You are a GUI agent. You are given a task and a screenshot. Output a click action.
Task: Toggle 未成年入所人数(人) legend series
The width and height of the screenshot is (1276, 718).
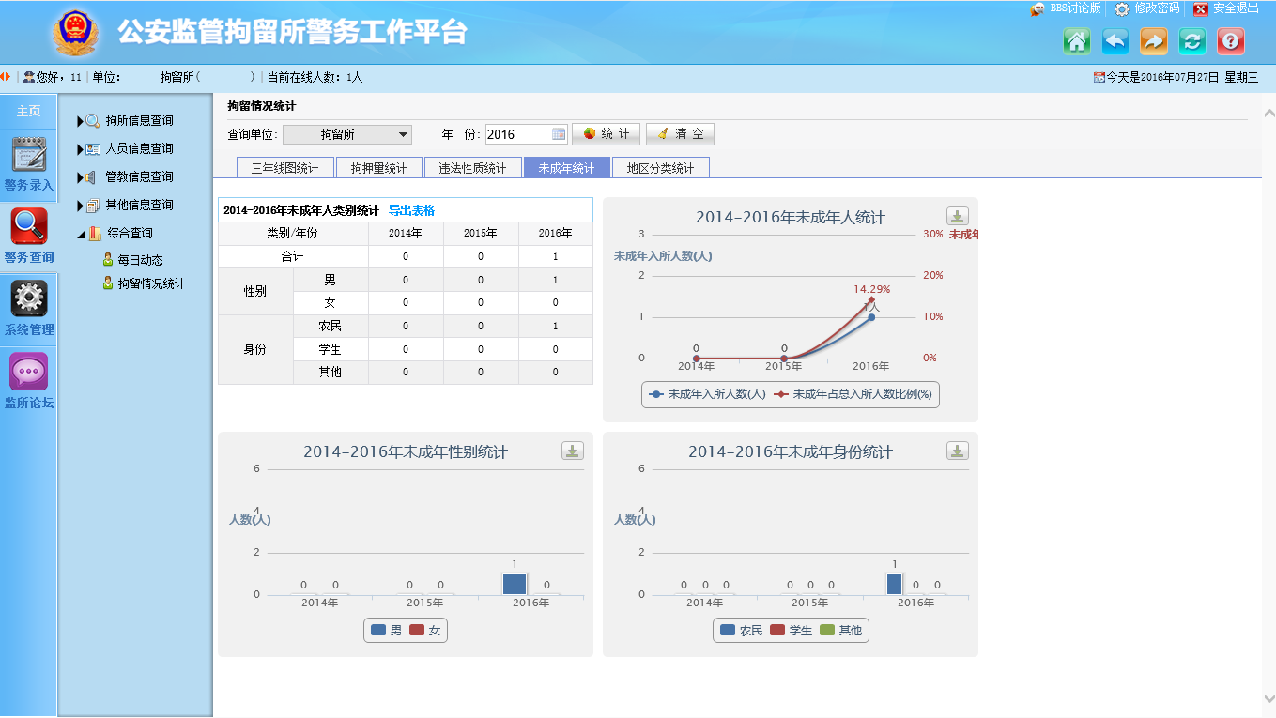[707, 394]
